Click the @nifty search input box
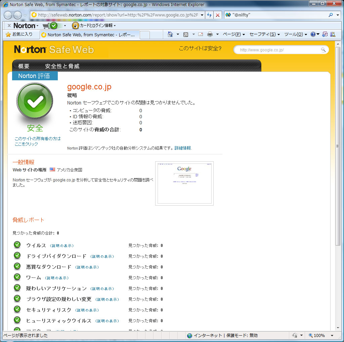344x342 pixels. pos(279,15)
